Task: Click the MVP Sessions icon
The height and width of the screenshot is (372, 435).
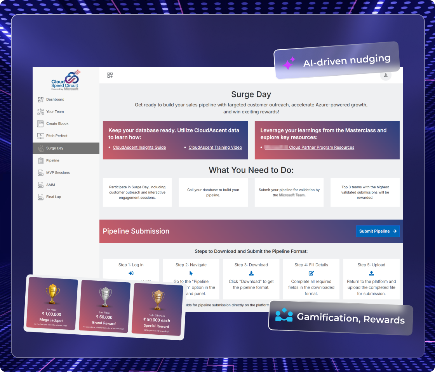Action: coord(40,173)
